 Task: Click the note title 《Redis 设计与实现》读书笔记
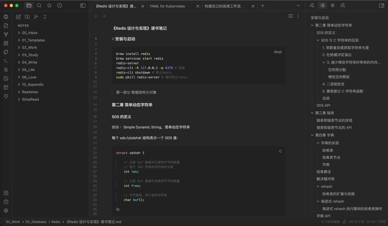pos(139,28)
